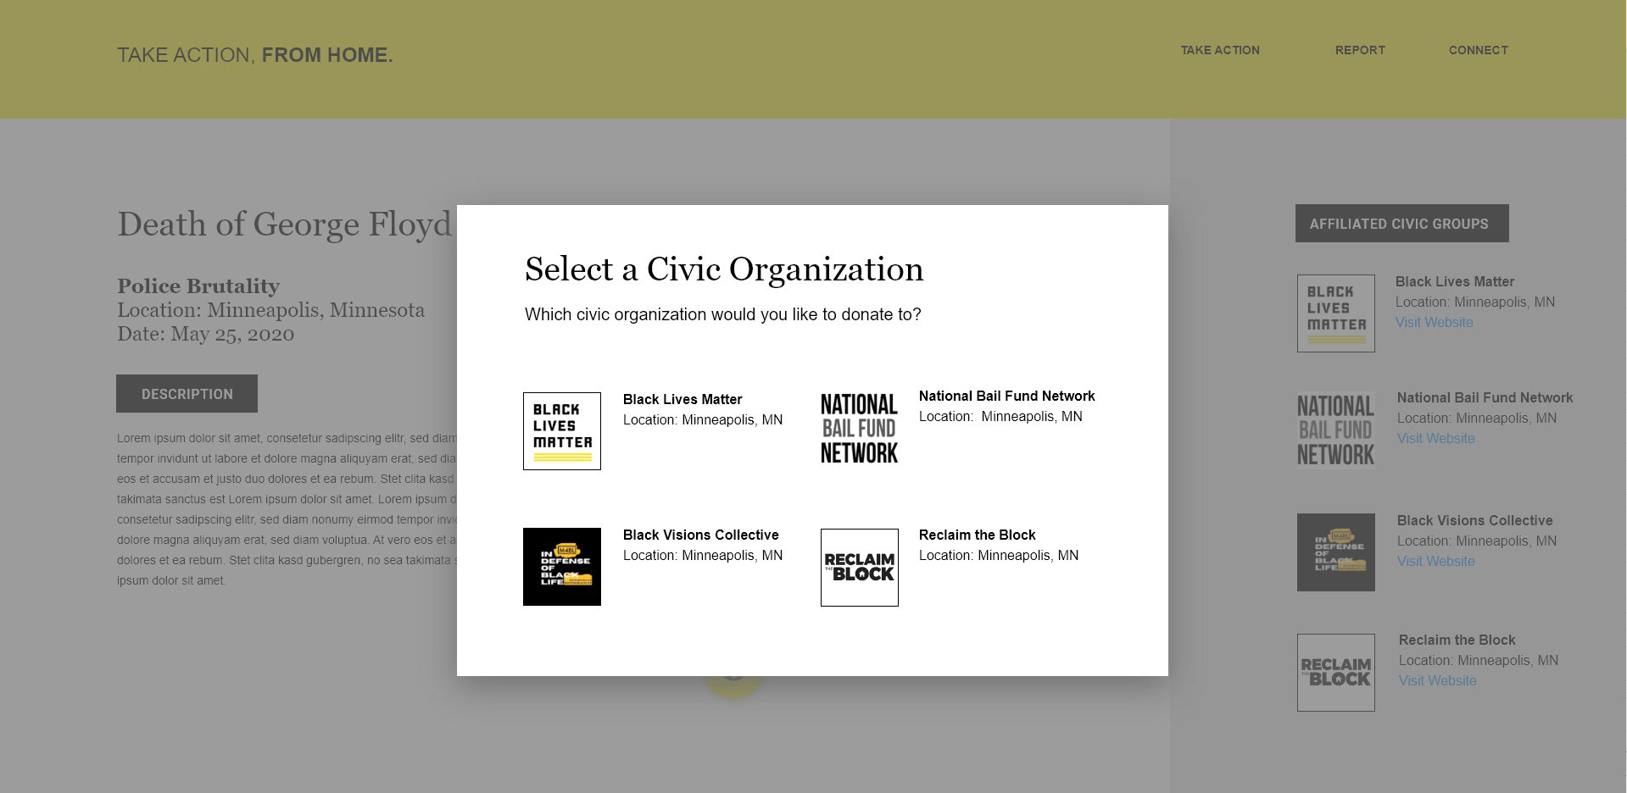
Task: Click the 'Location: Minneapolis, Minnesota' text
Action: pyautogui.click(x=271, y=310)
